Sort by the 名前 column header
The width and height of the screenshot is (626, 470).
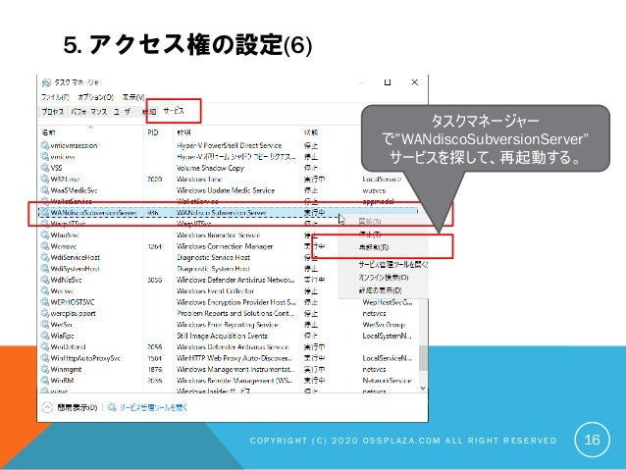(x=49, y=132)
